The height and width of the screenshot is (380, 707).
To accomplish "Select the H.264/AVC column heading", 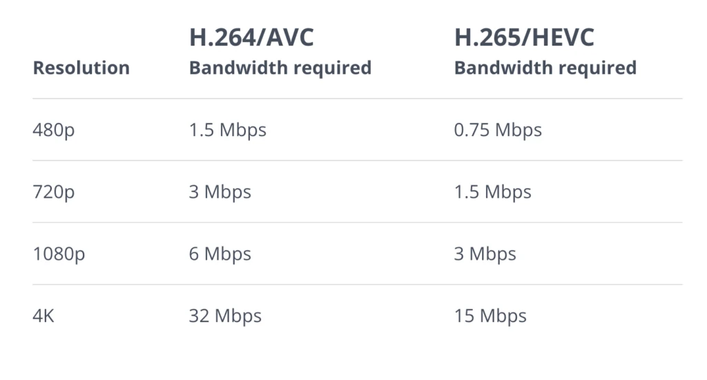I will [x=251, y=38].
